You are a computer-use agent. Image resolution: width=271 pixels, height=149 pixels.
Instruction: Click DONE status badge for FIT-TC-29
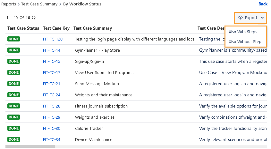(14, 117)
